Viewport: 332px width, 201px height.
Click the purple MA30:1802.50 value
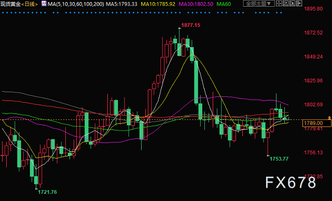[196, 4]
